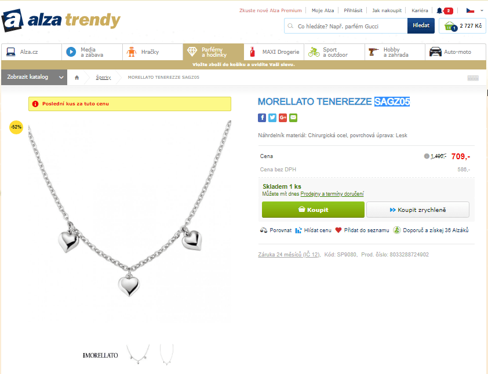Open shopping basket with 2 727 Kč
This screenshot has width=488, height=374.
pos(462,26)
